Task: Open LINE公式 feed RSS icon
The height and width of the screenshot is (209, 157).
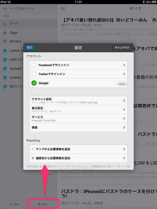Action: coord(5,60)
